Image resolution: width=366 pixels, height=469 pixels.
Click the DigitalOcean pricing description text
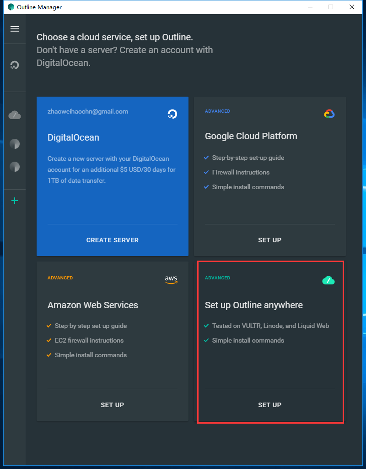pos(112,169)
